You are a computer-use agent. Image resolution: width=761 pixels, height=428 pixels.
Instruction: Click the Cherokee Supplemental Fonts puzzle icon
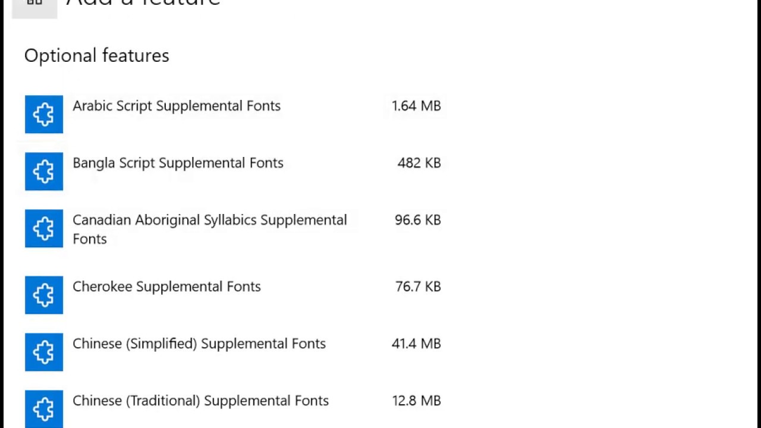coord(44,295)
